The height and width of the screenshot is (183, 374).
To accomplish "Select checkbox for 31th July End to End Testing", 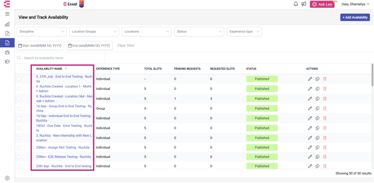I will coord(19,79).
